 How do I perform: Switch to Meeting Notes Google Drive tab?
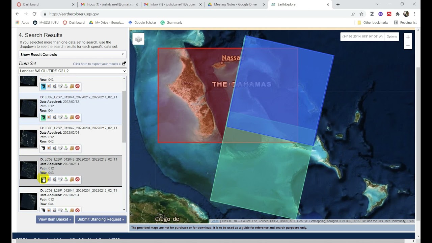(236, 4)
